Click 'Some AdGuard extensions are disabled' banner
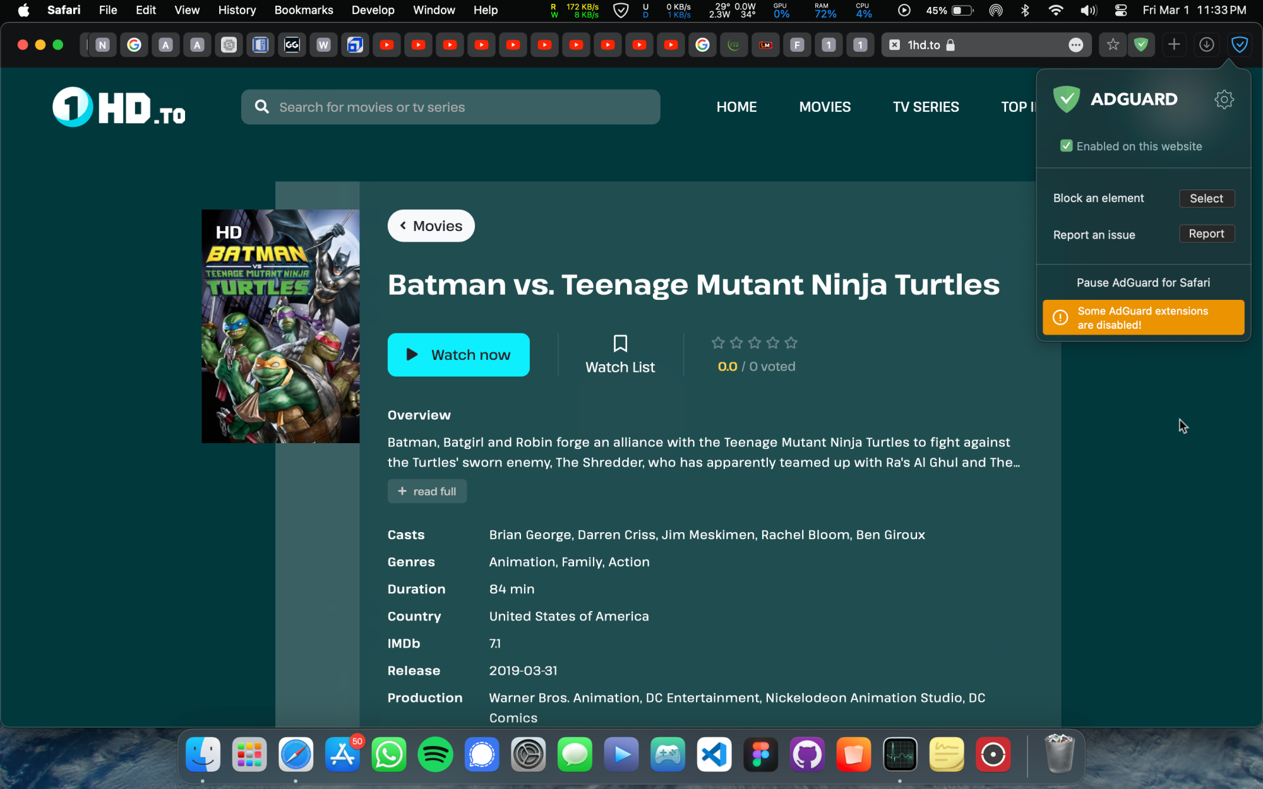The height and width of the screenshot is (789, 1263). pos(1143,317)
